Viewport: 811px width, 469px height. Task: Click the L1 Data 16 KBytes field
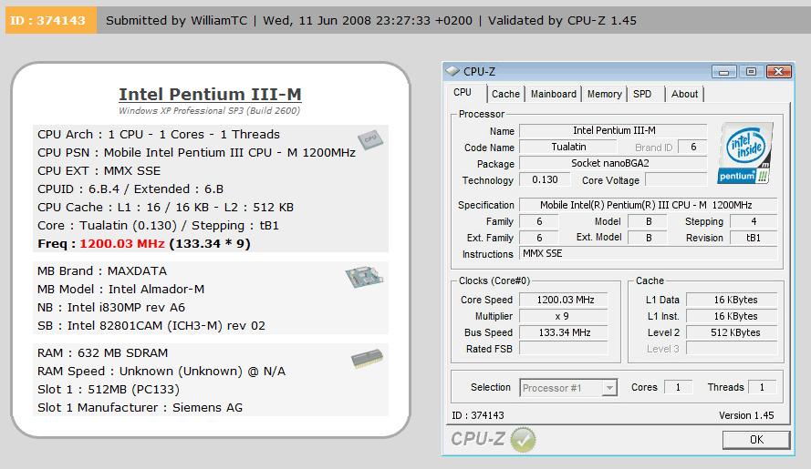[732, 300]
